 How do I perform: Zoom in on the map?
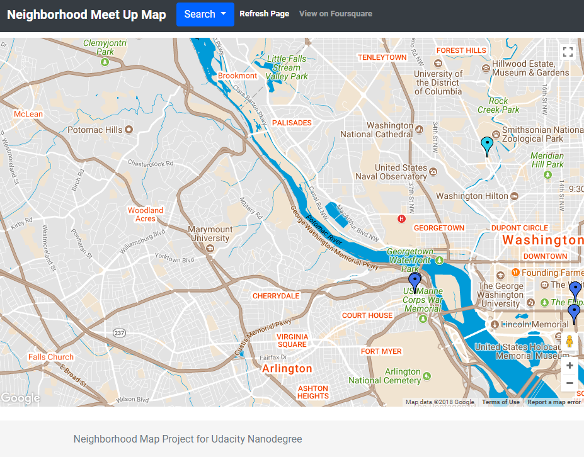(570, 366)
